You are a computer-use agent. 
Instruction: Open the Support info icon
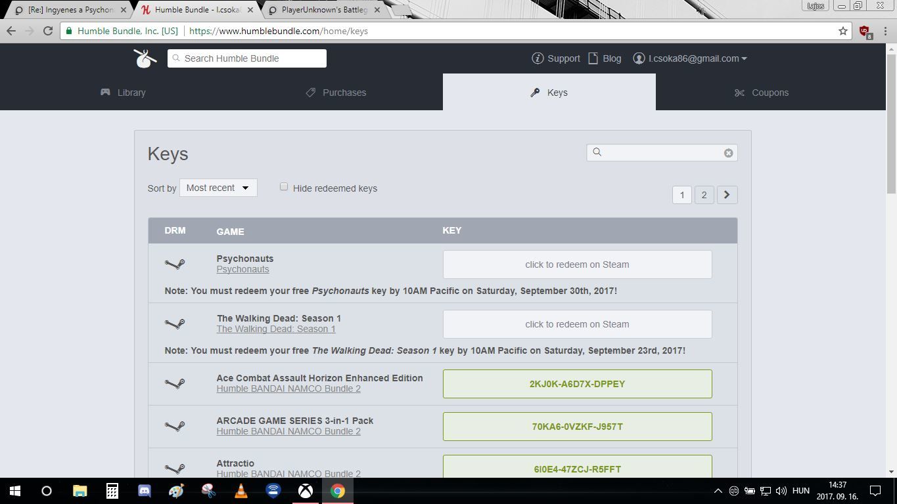tap(538, 58)
